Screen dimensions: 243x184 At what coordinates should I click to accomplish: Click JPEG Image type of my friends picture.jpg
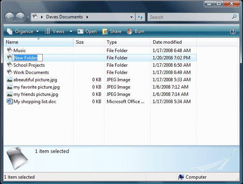[x=118, y=94]
